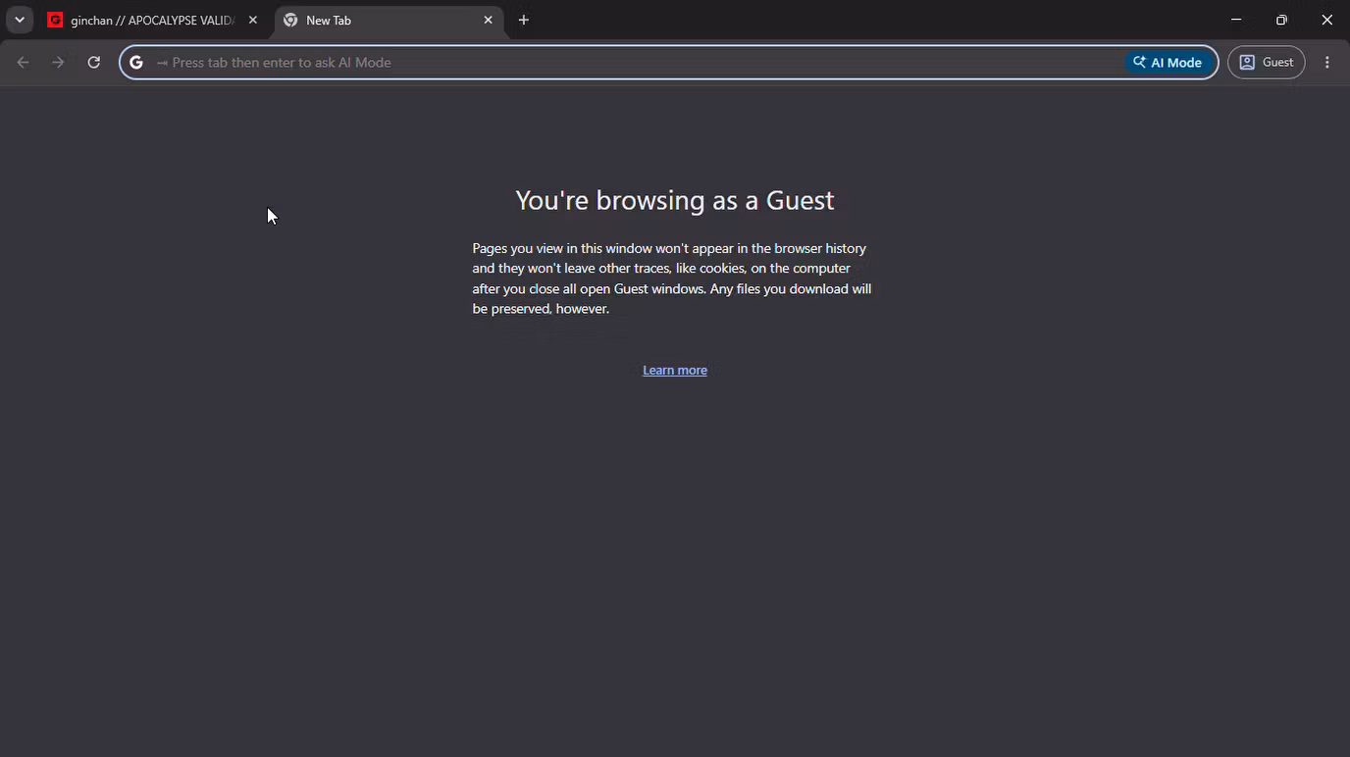This screenshot has height=757, width=1350.
Task: Follow the Learn more link
Action: pyautogui.click(x=675, y=370)
